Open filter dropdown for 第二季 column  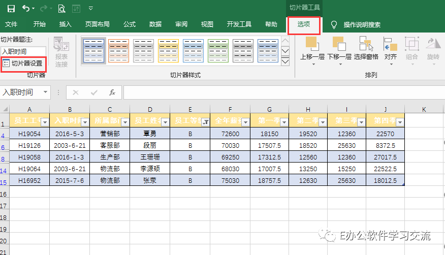click(323, 122)
